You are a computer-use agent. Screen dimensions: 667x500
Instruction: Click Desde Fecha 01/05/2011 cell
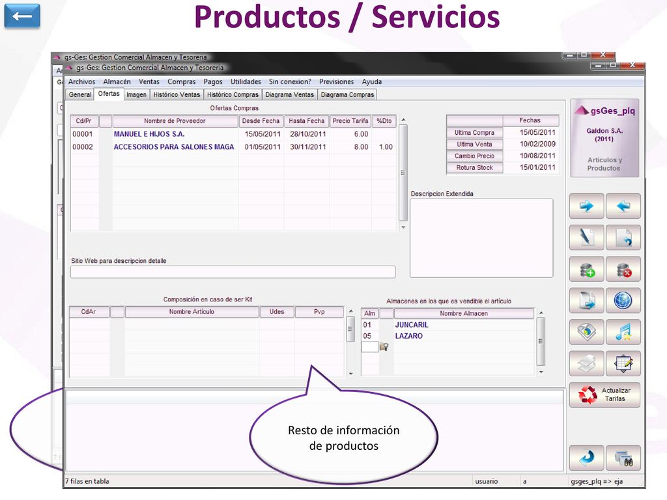[263, 146]
